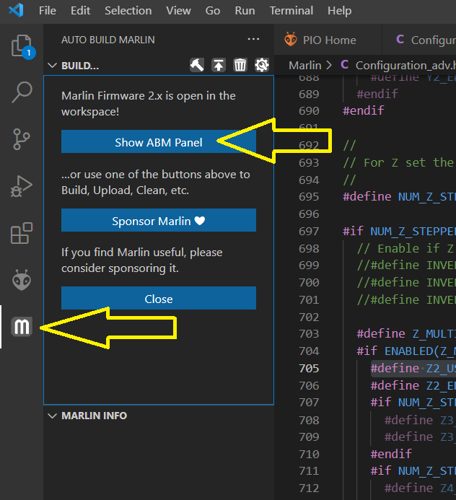Open the Terminal menu
This screenshot has width=456, height=500.
pyautogui.click(x=291, y=11)
